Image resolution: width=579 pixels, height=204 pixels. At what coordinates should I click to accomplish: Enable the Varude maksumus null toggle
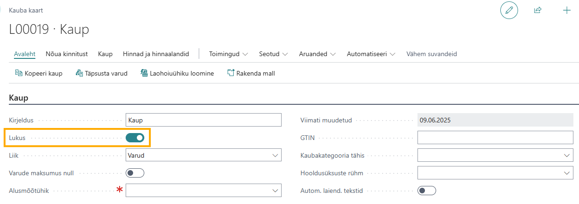pyautogui.click(x=135, y=173)
